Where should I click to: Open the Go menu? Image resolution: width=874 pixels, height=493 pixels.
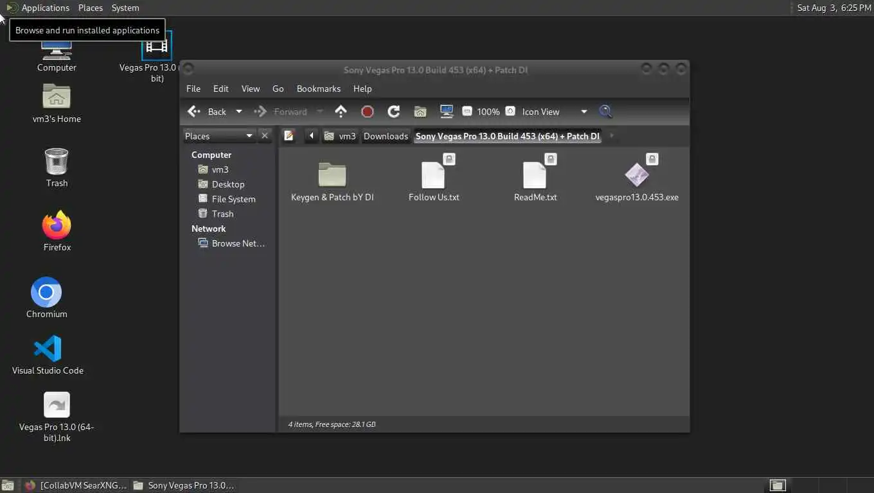click(278, 89)
